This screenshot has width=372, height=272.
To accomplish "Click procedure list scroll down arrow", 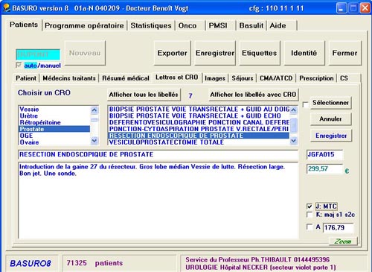I will 294,141.
